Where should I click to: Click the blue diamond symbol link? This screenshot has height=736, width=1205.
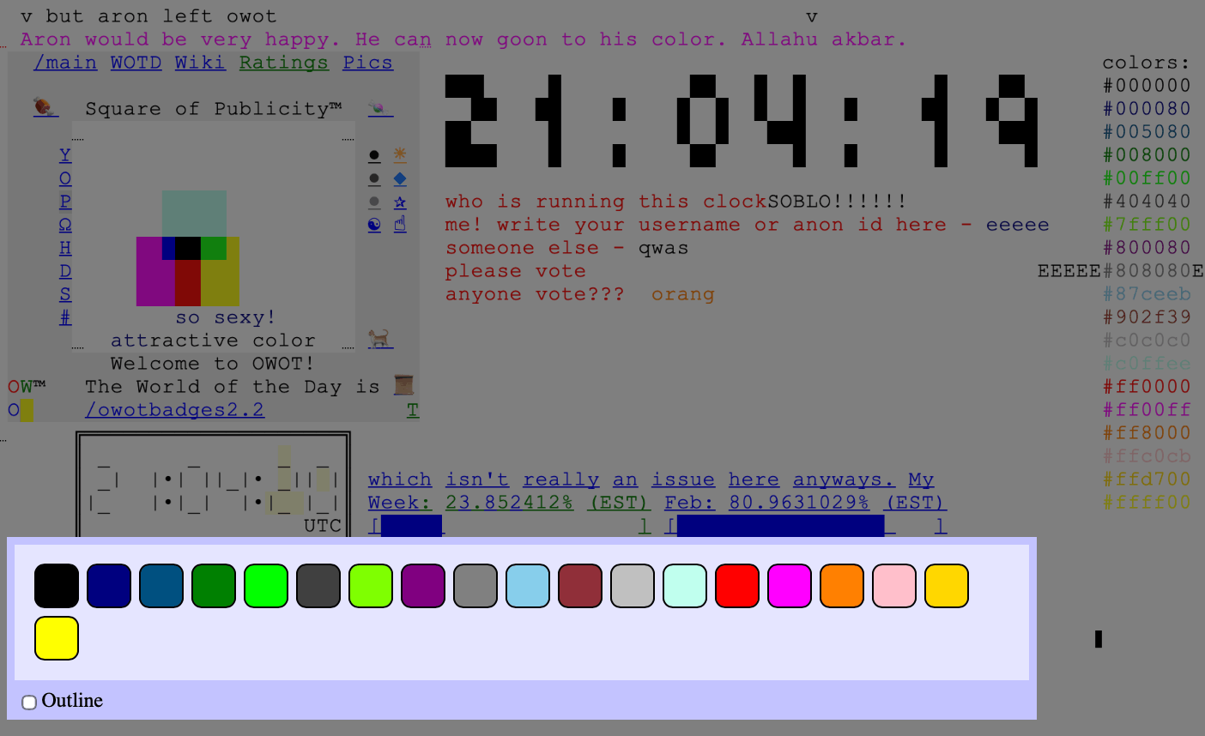[x=400, y=178]
